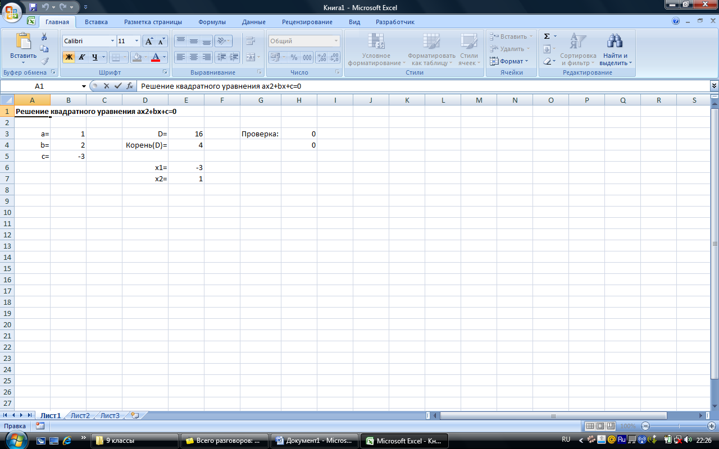Screen dimensions: 719x449
Task: Click the wrap text icon
Action: pyautogui.click(x=251, y=41)
